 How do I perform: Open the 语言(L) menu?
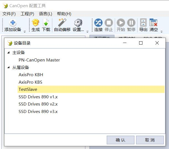(45, 14)
